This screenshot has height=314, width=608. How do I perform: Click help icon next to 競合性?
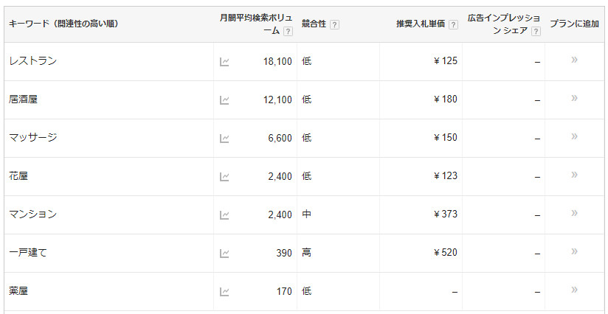click(x=334, y=24)
